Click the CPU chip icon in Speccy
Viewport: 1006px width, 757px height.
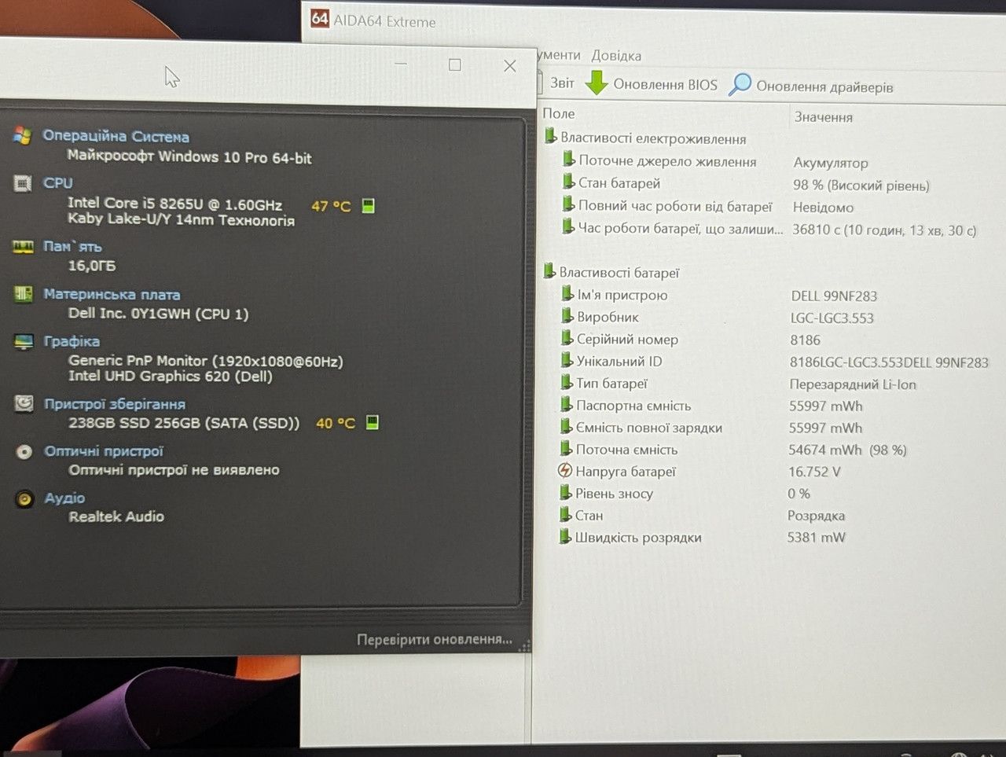coord(23,183)
